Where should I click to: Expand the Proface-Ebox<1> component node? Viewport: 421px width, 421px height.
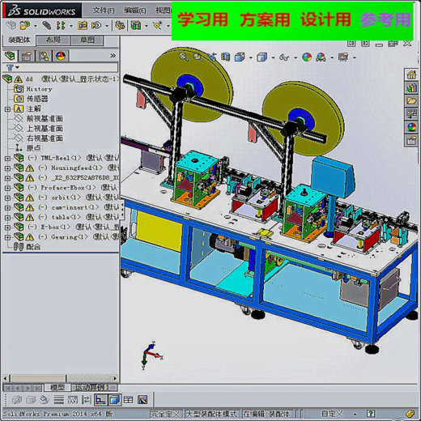(7, 188)
